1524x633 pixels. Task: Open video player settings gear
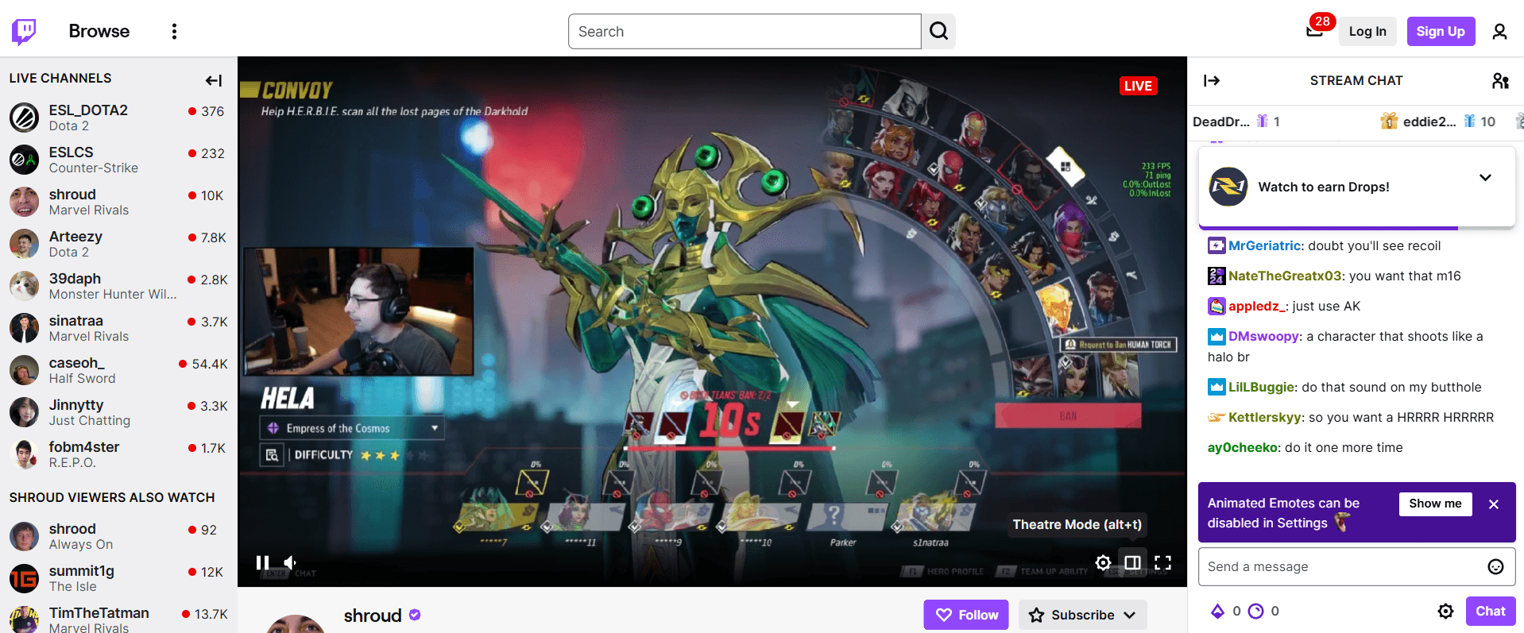pos(1103,562)
